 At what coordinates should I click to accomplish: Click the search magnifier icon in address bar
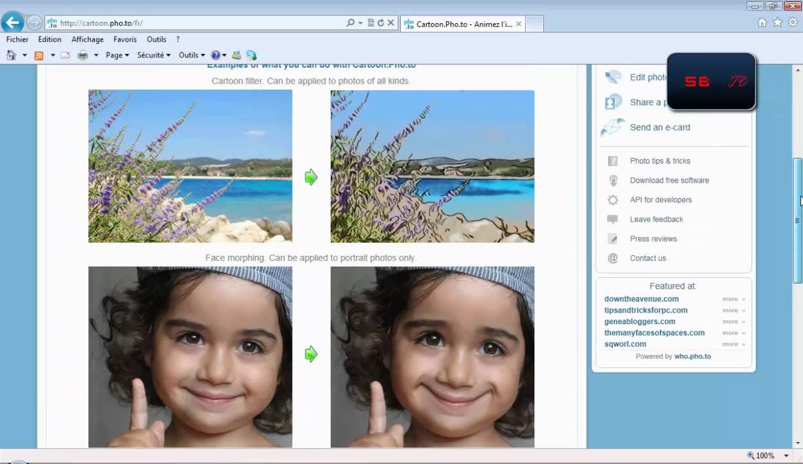pyautogui.click(x=350, y=23)
